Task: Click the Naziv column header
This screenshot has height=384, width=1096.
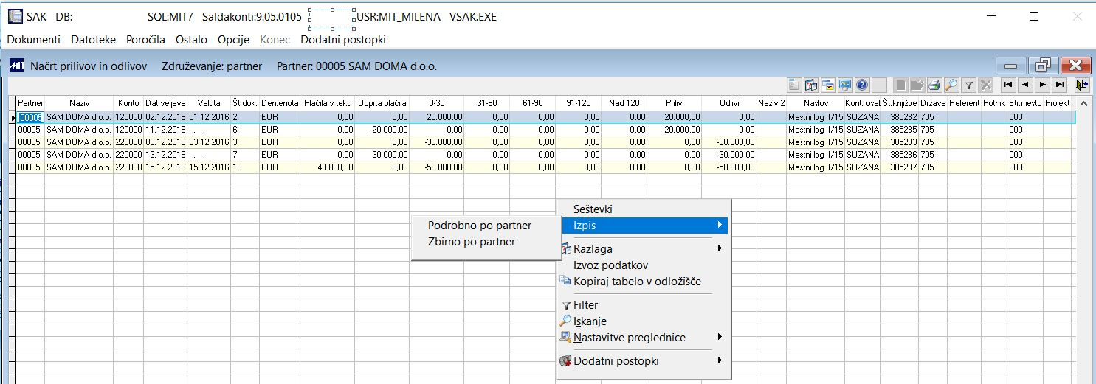Action: [x=79, y=103]
